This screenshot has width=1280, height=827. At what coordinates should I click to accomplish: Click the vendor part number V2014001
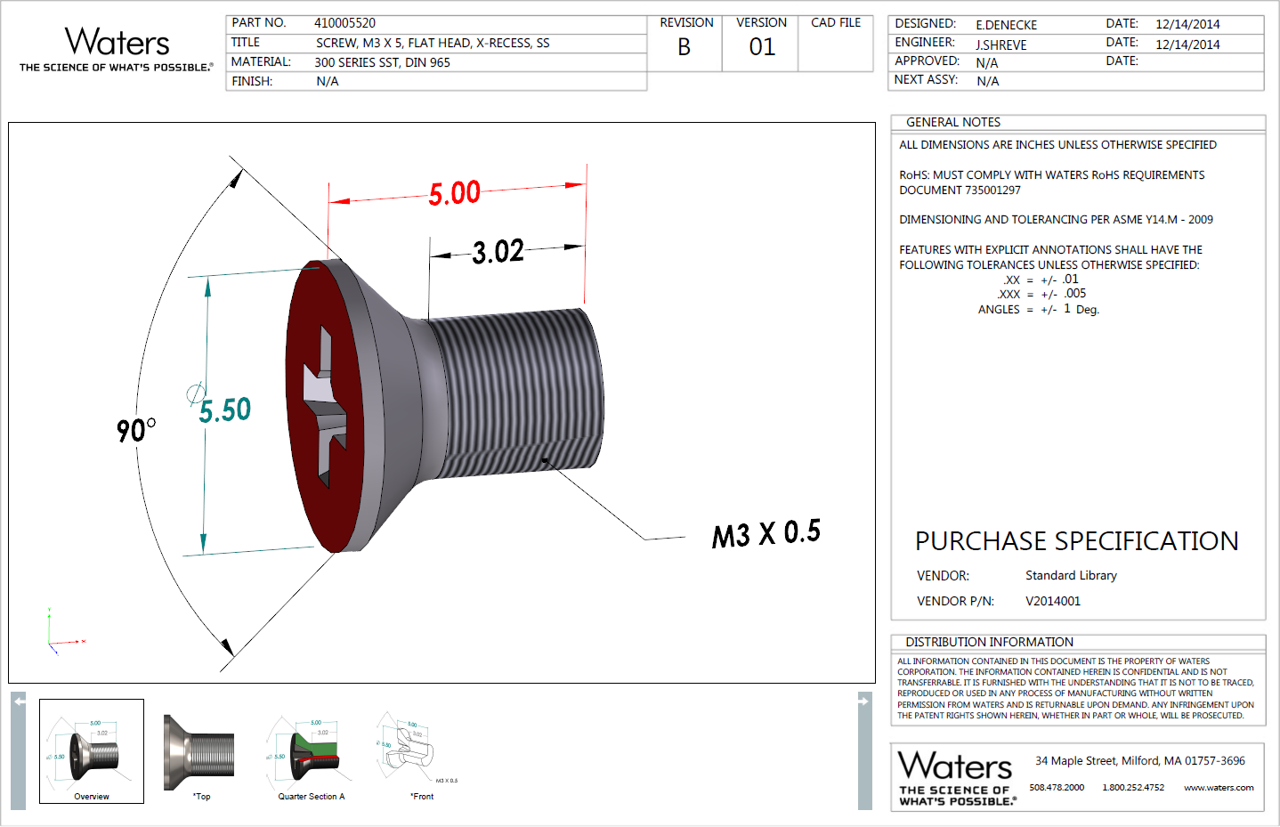(x=1053, y=601)
